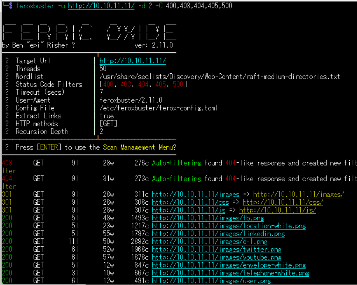The width and height of the screenshot is (357, 285).
Task: Open the youtube.png image URL
Action: (x=217, y=257)
